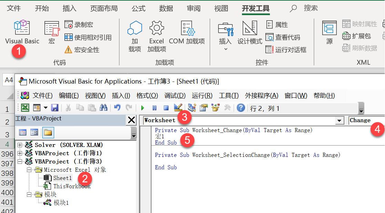Open the VBA 帮助(H) menu
Image resolution: width=385 pixels, height=213 pixels.
point(324,95)
